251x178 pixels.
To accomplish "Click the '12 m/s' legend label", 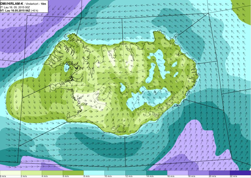I will click(x=129, y=176).
